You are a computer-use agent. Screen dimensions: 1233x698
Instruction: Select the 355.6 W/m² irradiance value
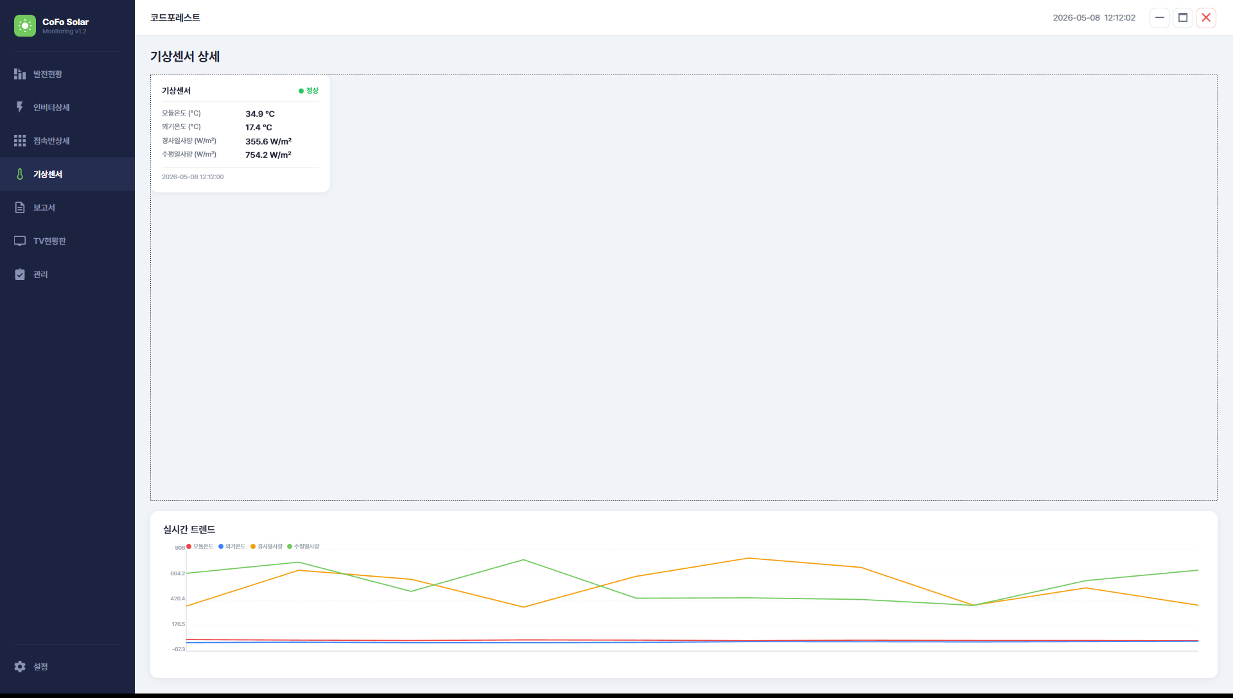click(x=268, y=141)
